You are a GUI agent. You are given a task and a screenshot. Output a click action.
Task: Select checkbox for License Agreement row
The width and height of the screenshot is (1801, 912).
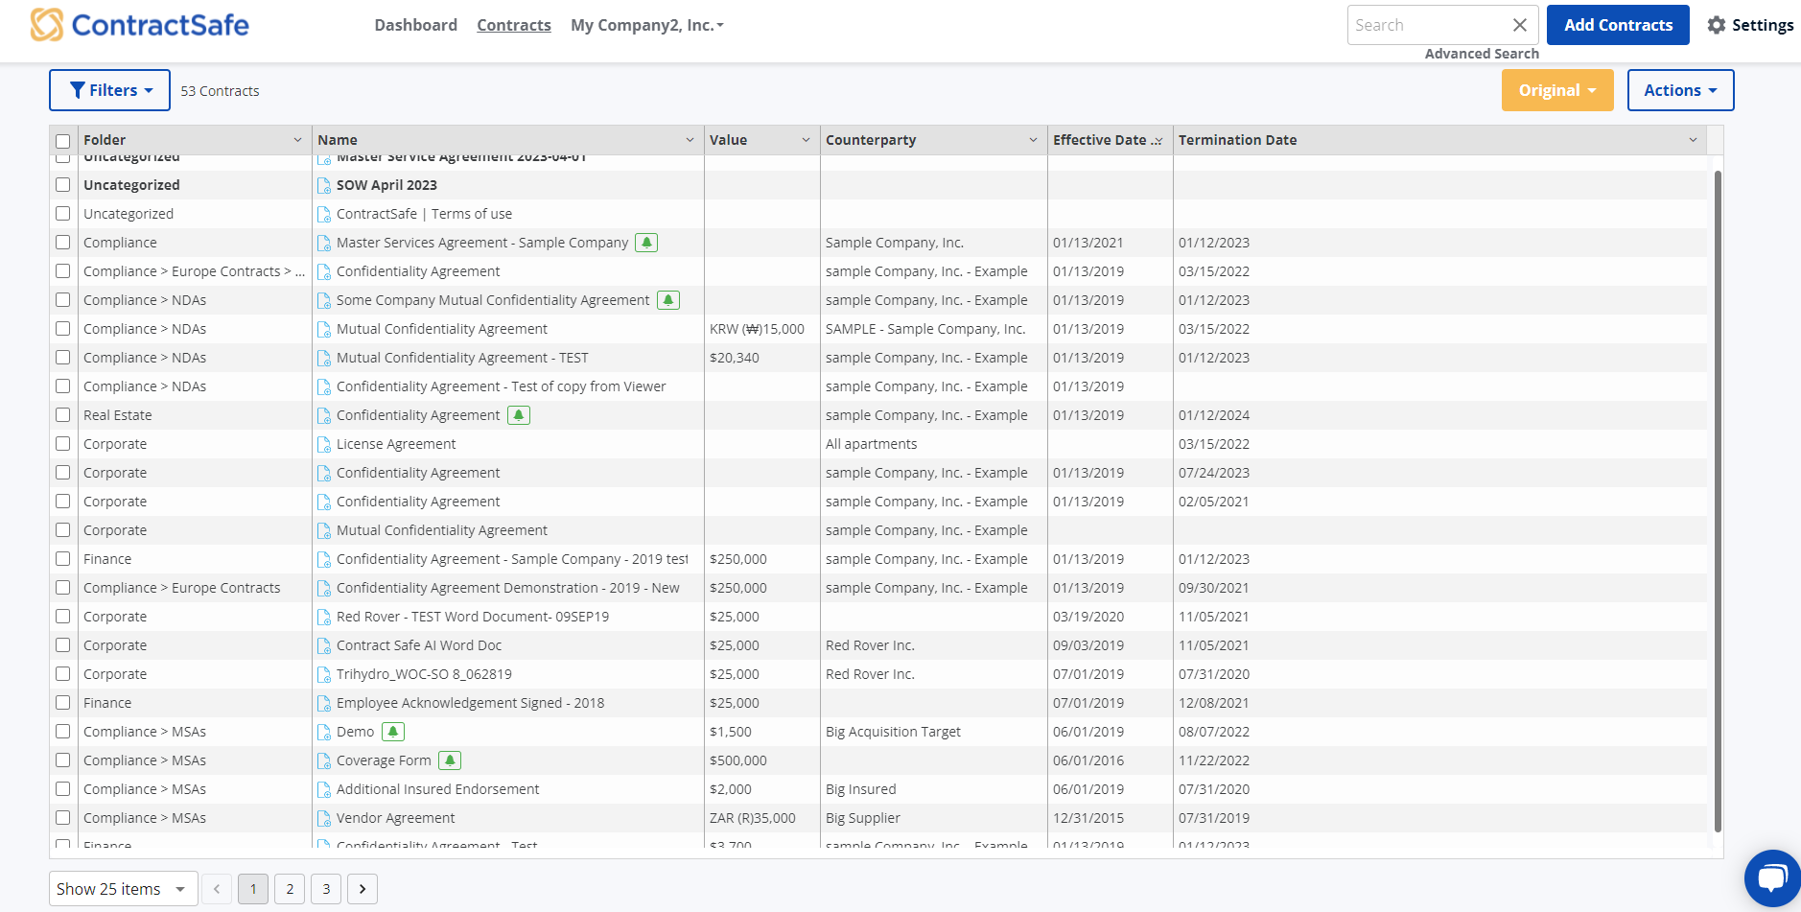[x=63, y=444]
